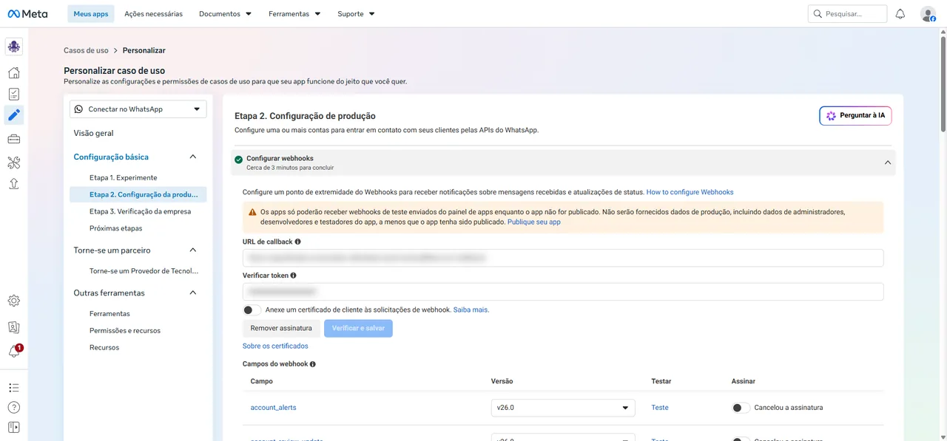This screenshot has width=947, height=441.
Task: Click the search magnifier icon
Action: click(x=818, y=13)
